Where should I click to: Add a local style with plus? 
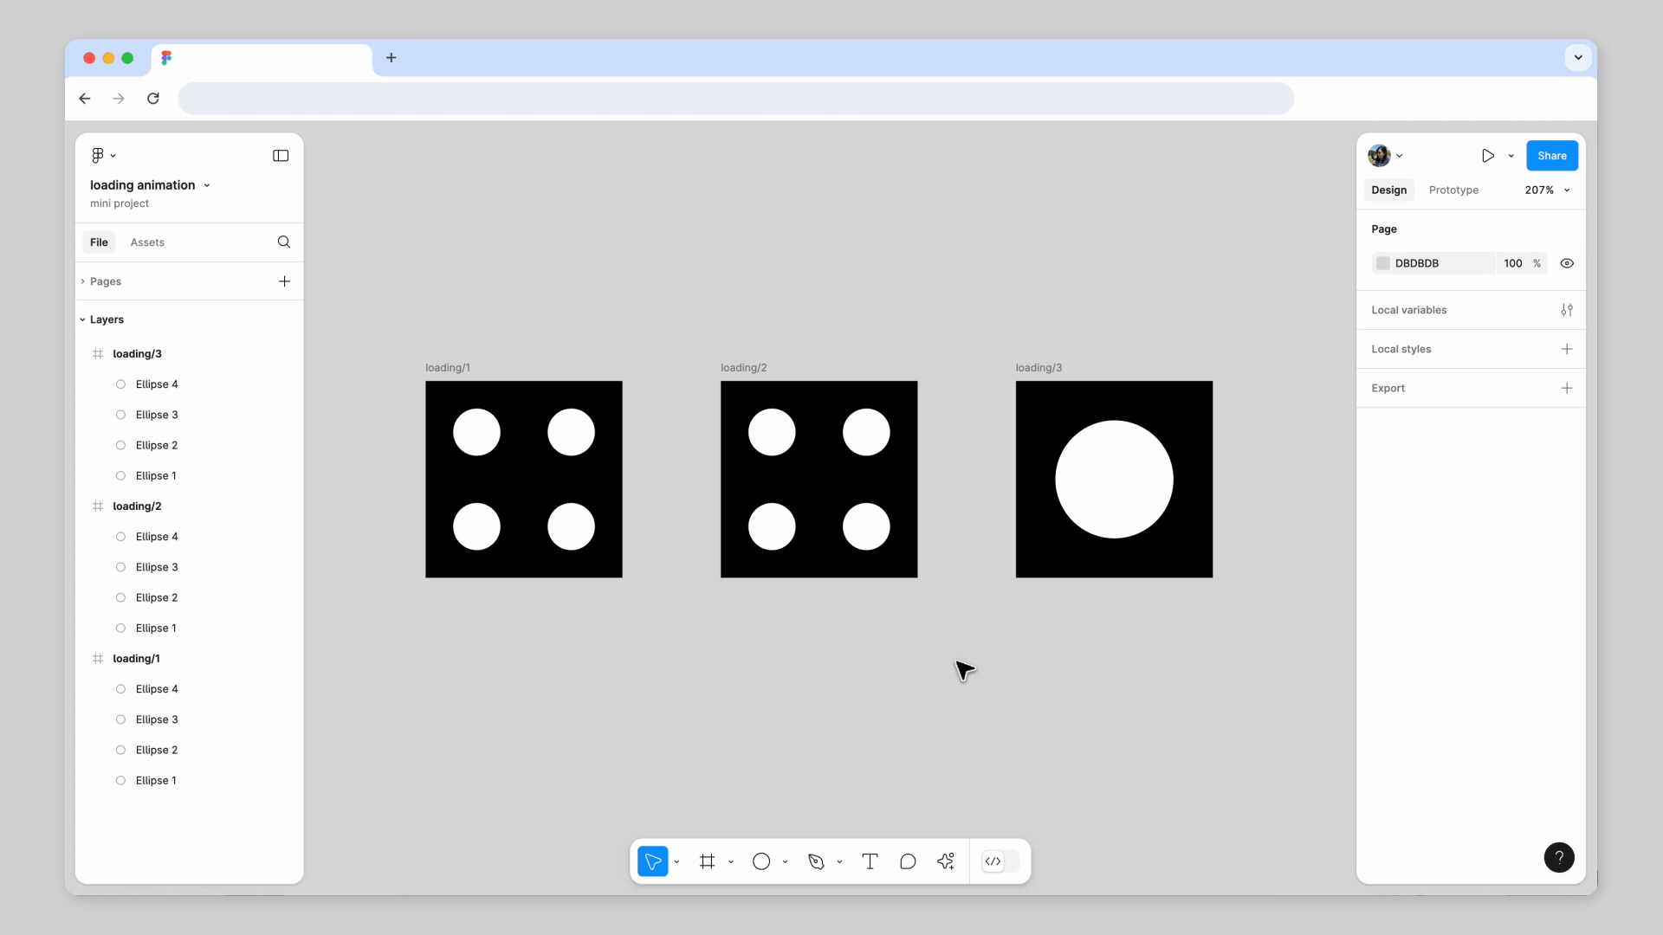coord(1567,349)
